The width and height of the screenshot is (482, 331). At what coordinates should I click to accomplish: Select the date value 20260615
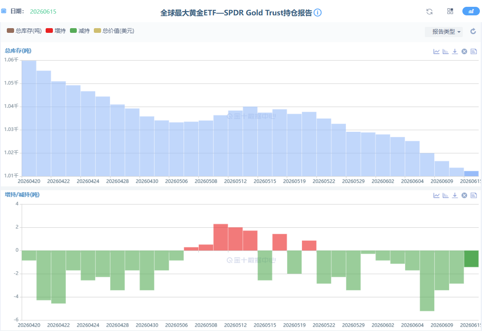[43, 12]
